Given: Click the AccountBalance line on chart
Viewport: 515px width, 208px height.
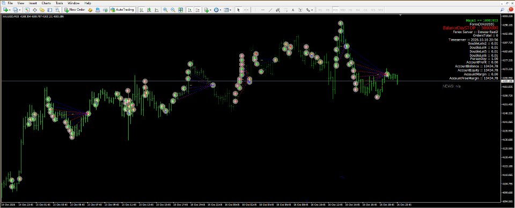Looking at the screenshot, I should pyautogui.click(x=476, y=66).
